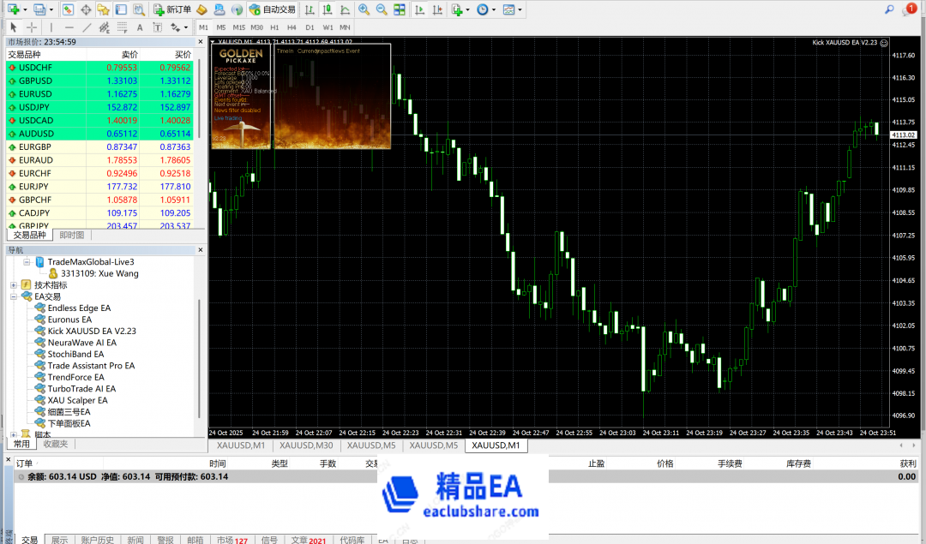The image size is (926, 544).
Task: Click the 新订单 (New Order) button
Action: (x=172, y=9)
